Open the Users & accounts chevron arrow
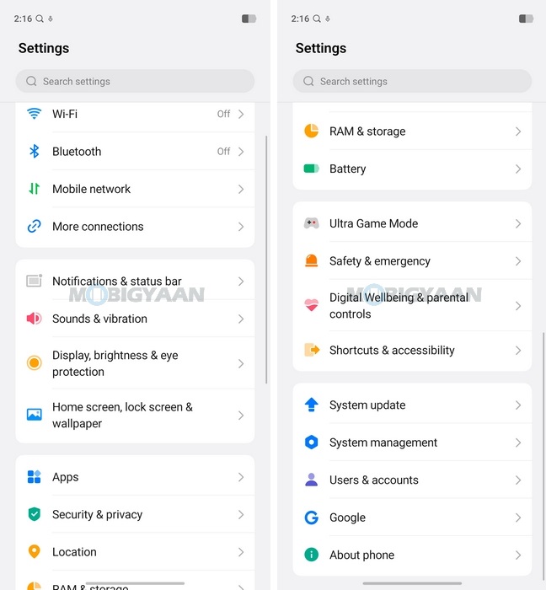This screenshot has height=590, width=546. pos(518,480)
